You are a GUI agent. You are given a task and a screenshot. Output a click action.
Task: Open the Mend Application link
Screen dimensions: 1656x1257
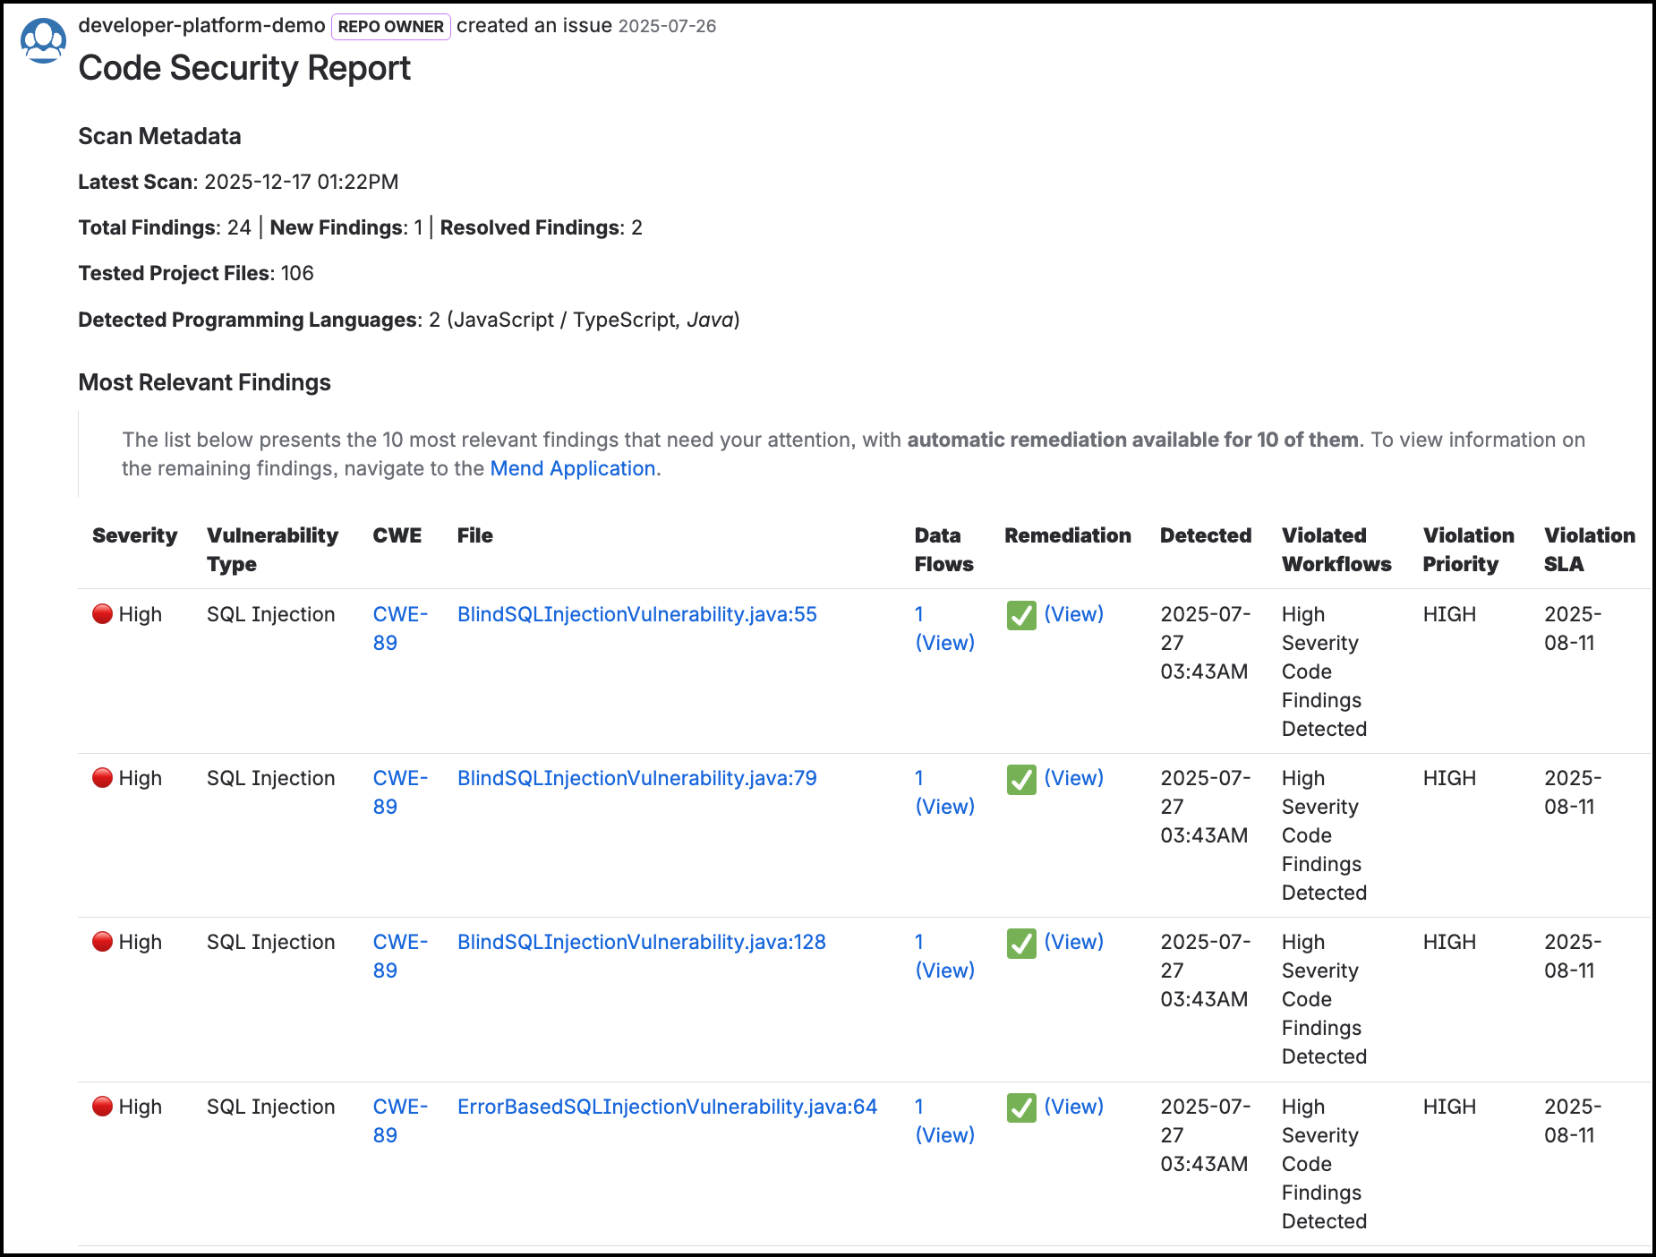pyautogui.click(x=573, y=468)
